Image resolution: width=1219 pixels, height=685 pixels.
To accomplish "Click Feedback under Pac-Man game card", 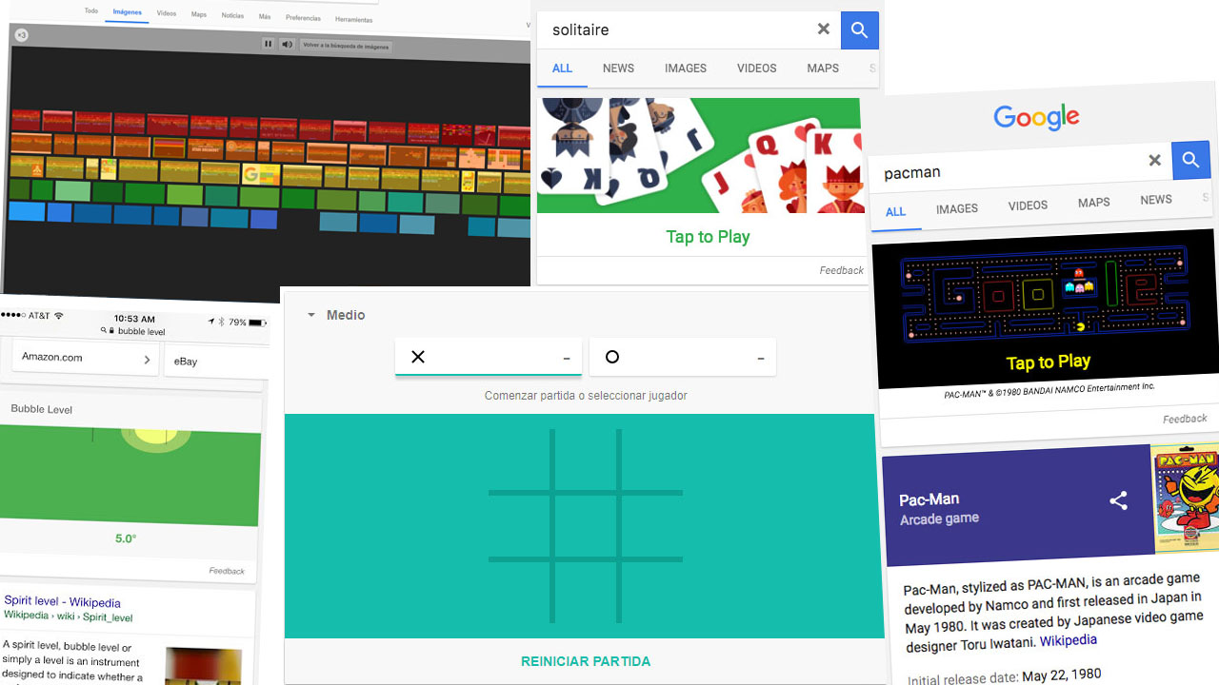I will point(1185,419).
